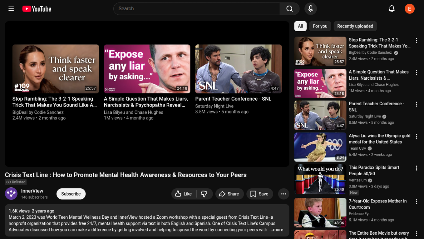
Task: Click sidebar channel BigDeal by Codie Sanchez
Action: [370, 53]
